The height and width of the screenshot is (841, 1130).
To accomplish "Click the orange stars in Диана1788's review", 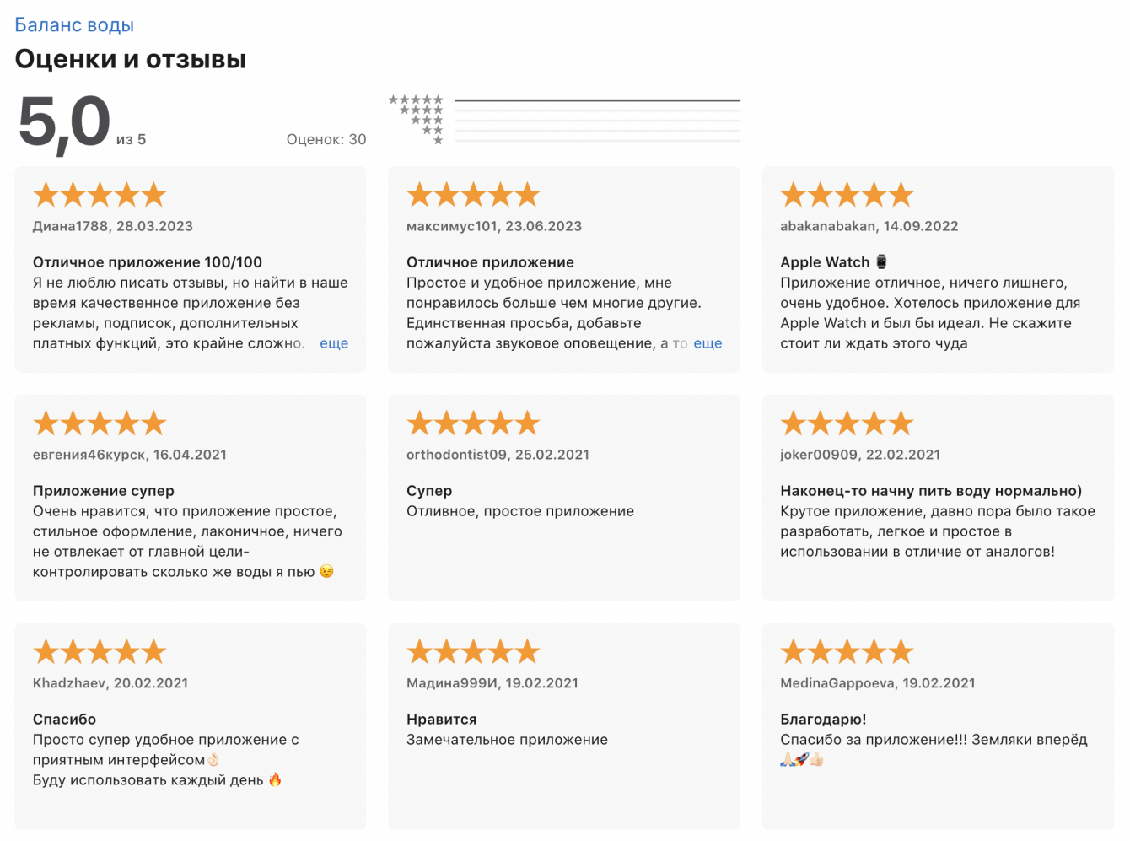I will (x=100, y=195).
